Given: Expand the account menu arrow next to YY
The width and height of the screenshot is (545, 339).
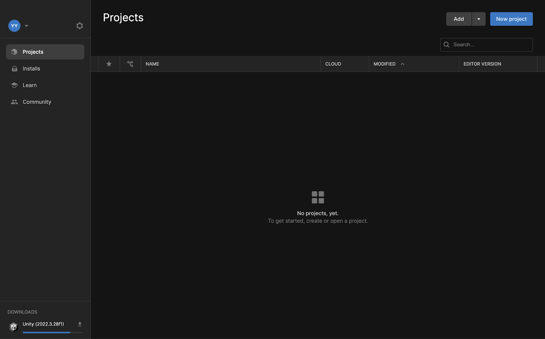Looking at the screenshot, I should pyautogui.click(x=26, y=26).
